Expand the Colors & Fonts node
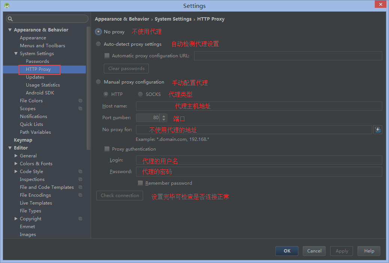Viewport: 389px width, 263px height. (16, 163)
